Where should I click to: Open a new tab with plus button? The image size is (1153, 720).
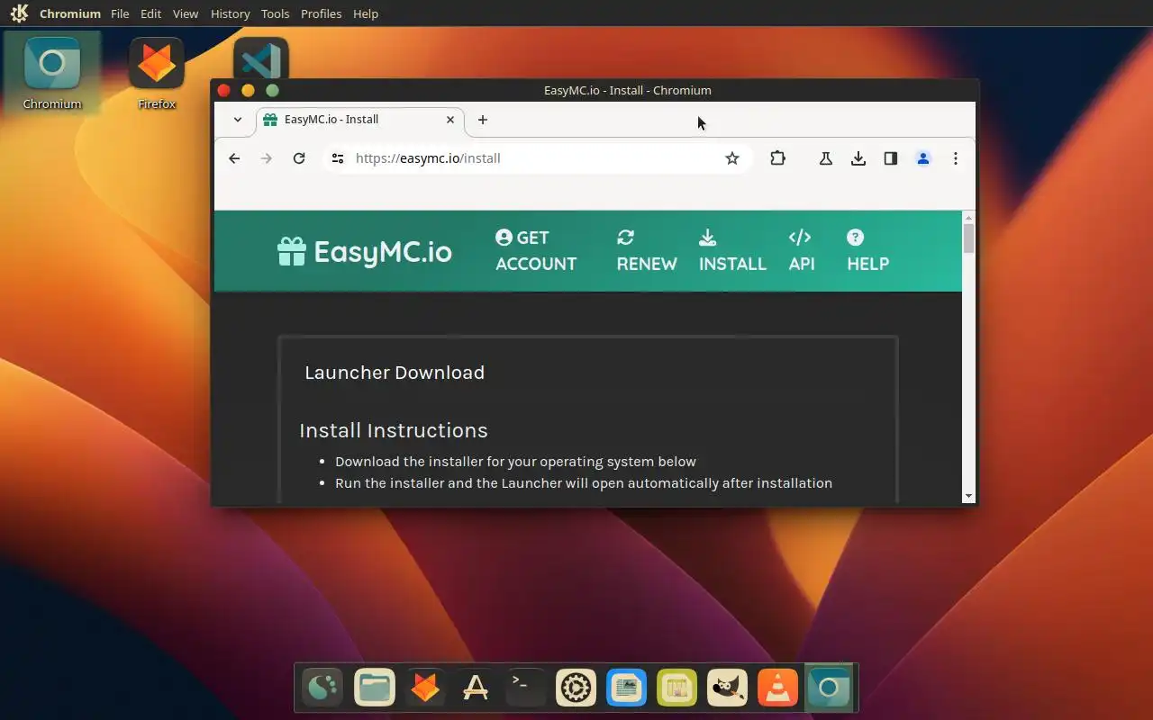[483, 120]
